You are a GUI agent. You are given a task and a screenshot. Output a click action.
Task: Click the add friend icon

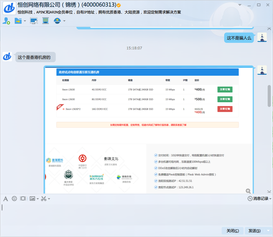pyautogui.click(x=6, y=21)
